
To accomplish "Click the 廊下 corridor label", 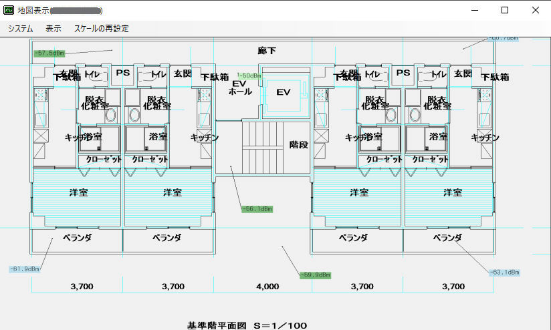I will point(267,51).
